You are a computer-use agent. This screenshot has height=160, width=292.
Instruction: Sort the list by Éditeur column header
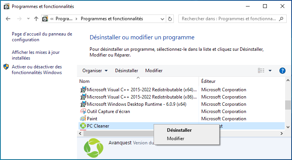209,81
